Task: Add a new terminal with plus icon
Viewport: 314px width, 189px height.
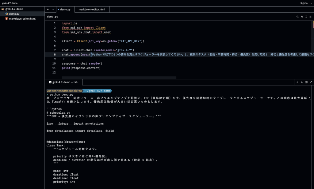Action: click(297, 82)
